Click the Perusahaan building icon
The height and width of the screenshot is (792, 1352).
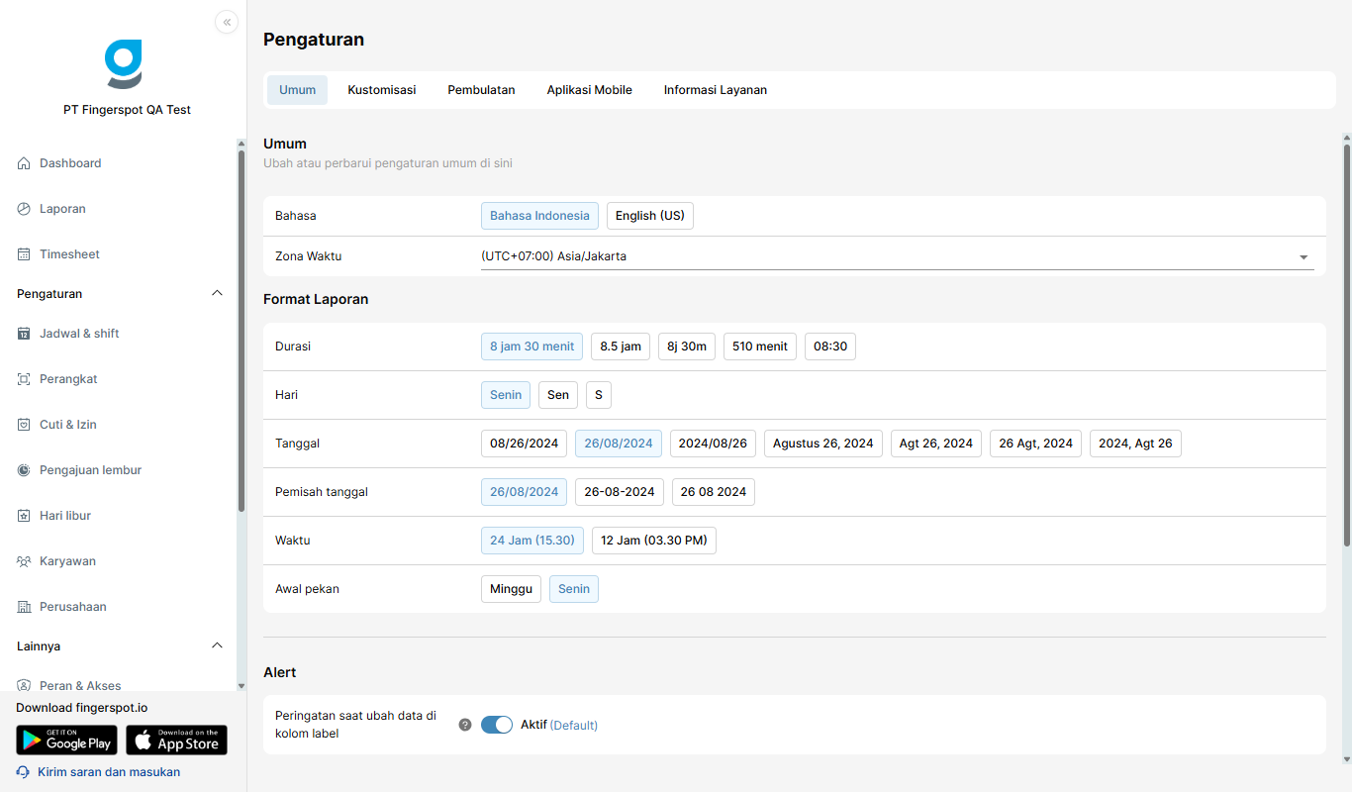tap(24, 607)
